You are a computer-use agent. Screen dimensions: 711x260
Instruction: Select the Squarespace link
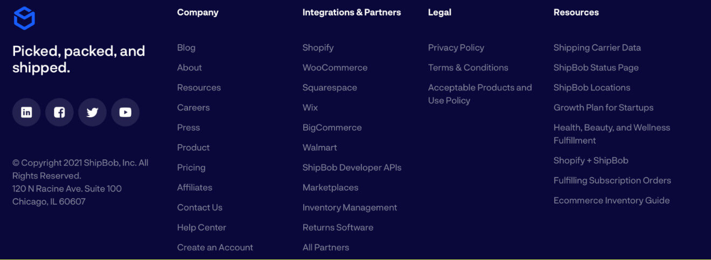330,87
